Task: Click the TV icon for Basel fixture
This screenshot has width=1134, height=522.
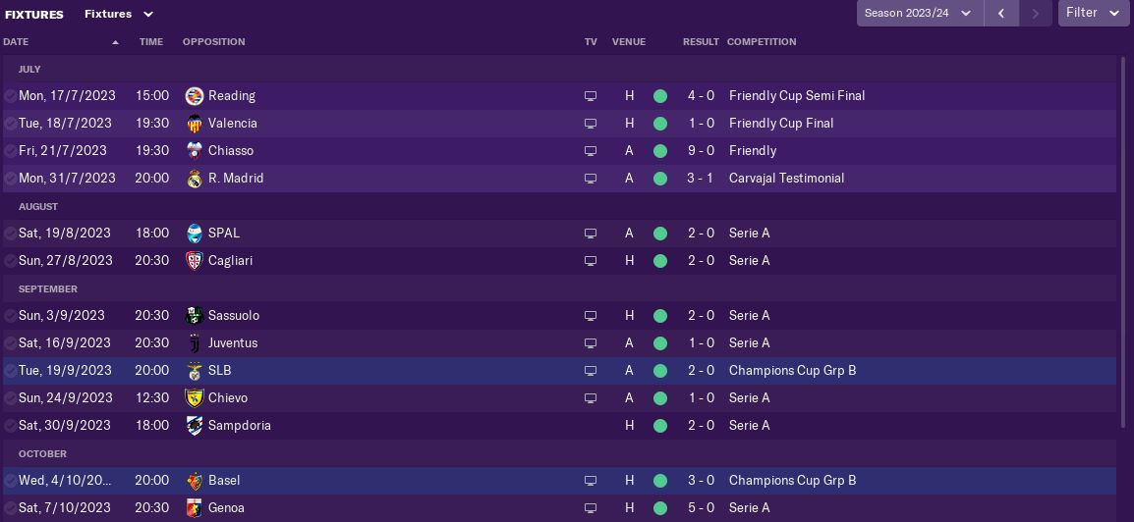Action: pyautogui.click(x=591, y=481)
